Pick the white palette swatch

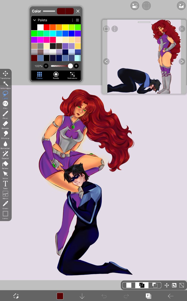[40, 27]
